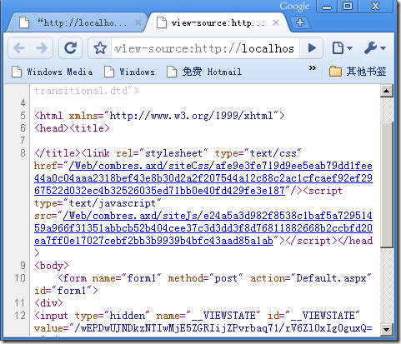
Task: Reload the page with the refresh button
Action: pos(70,48)
